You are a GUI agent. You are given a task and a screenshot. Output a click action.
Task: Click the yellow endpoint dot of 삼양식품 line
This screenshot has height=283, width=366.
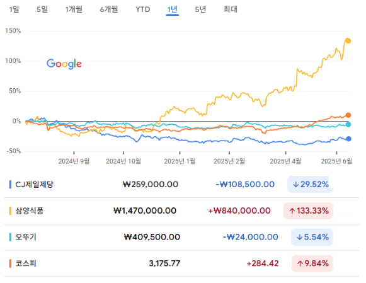(x=348, y=41)
